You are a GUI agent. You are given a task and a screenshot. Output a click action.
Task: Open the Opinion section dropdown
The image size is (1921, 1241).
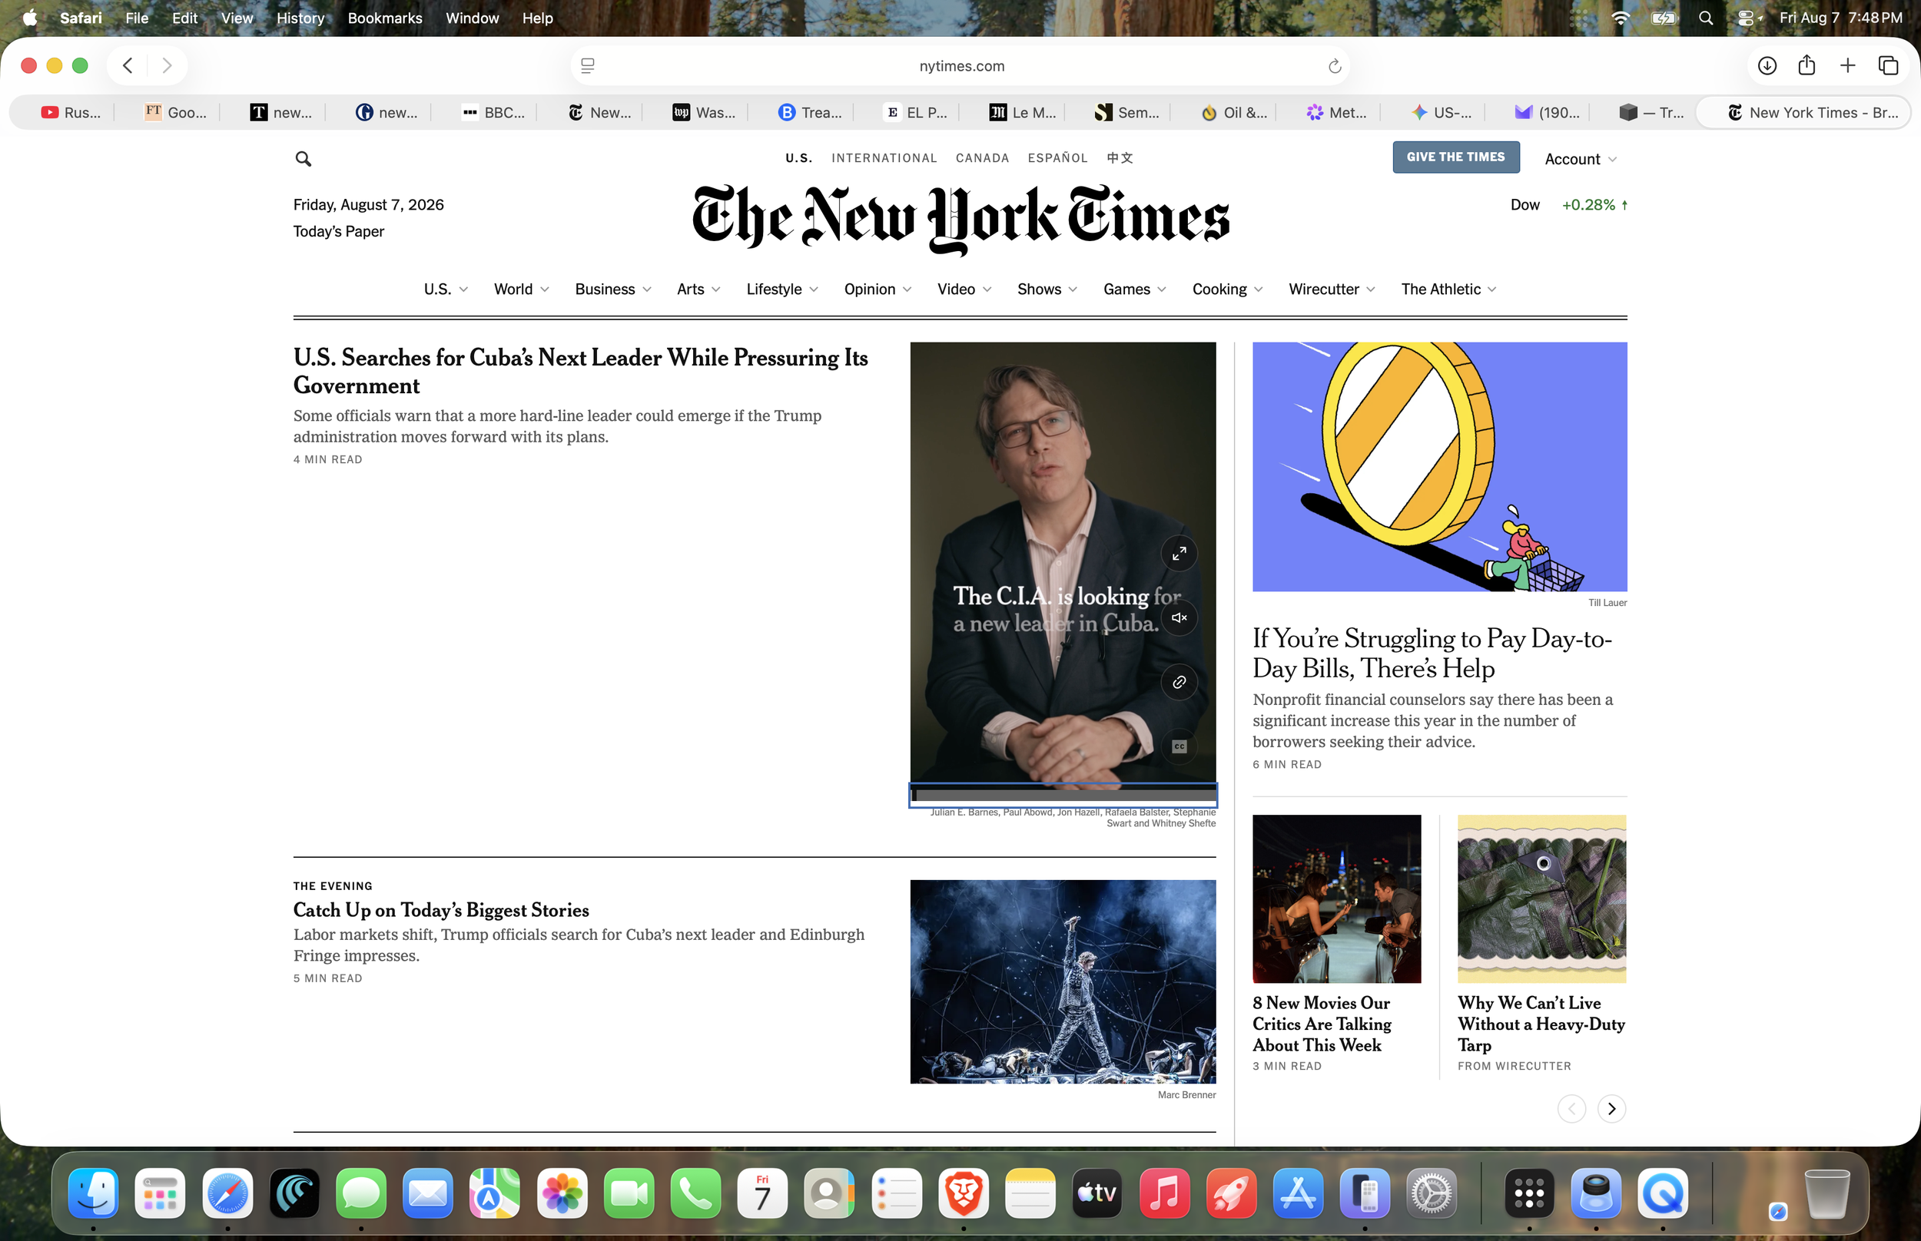click(x=878, y=290)
